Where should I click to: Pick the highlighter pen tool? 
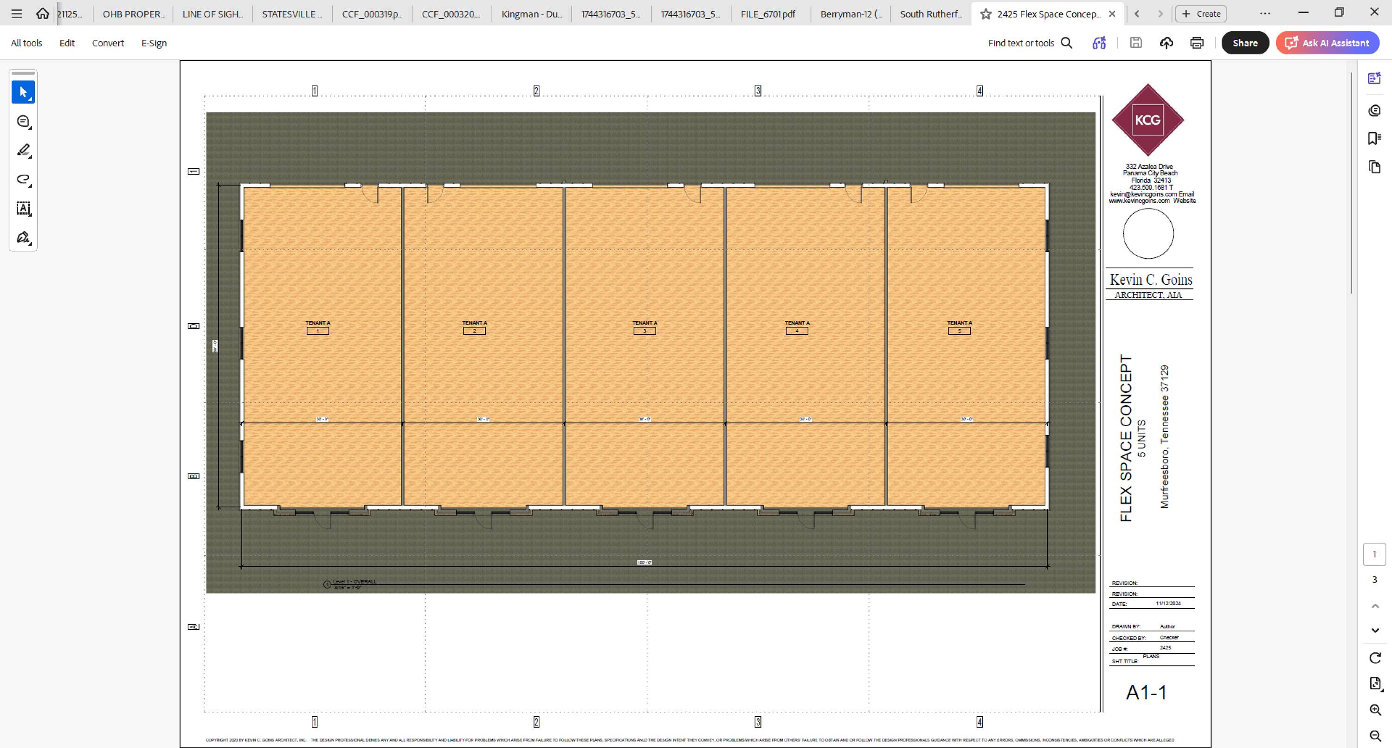pyautogui.click(x=23, y=151)
